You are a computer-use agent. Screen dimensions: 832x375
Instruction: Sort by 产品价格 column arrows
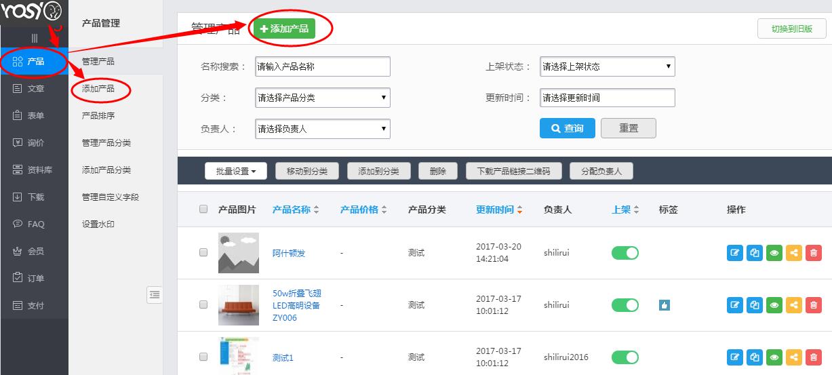[x=384, y=210]
